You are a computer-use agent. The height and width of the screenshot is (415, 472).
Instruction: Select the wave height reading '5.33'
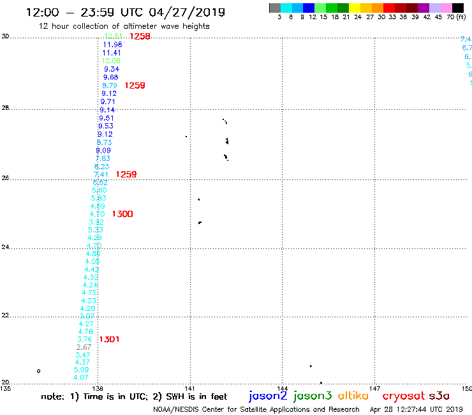coord(96,230)
